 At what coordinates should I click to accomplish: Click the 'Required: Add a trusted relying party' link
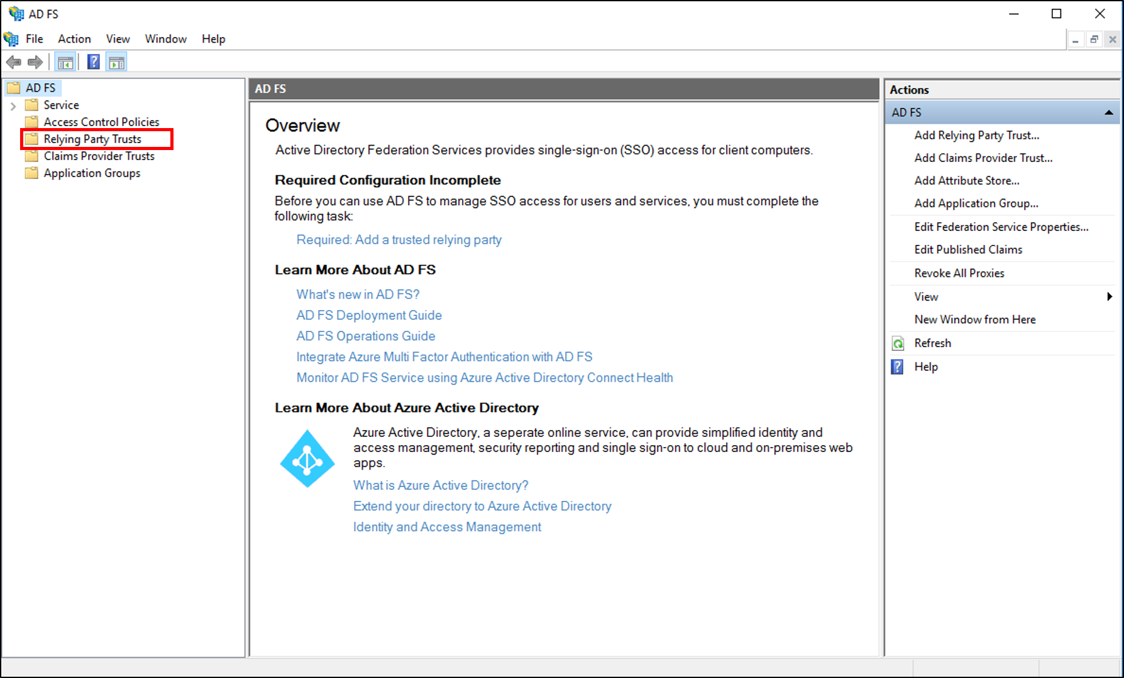click(399, 240)
